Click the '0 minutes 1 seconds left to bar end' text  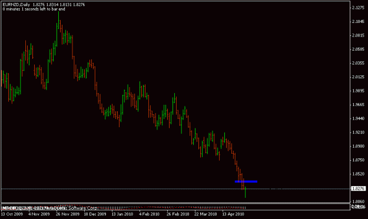pos(34,9)
